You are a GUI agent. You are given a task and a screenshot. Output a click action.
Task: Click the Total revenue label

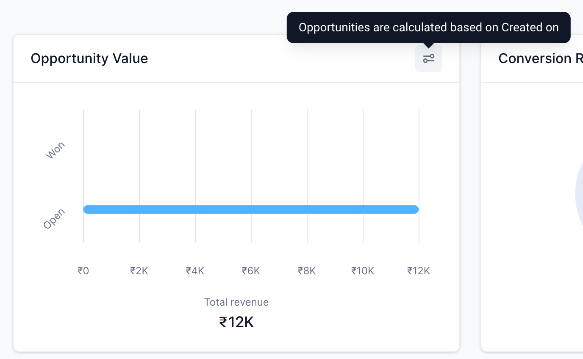(x=236, y=302)
